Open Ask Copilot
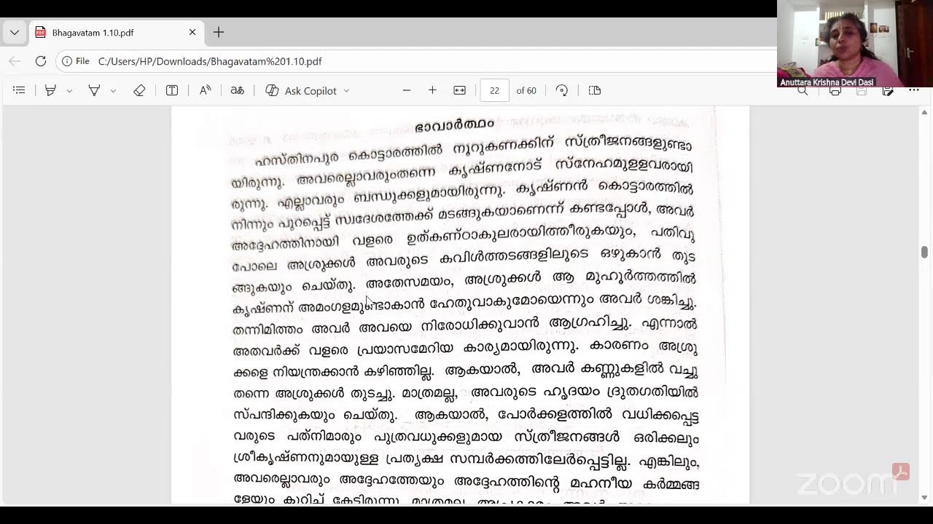 coord(301,90)
